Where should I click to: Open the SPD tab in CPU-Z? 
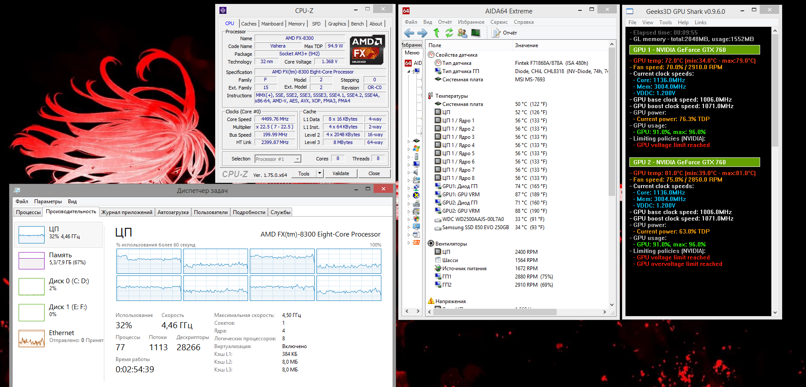point(316,24)
